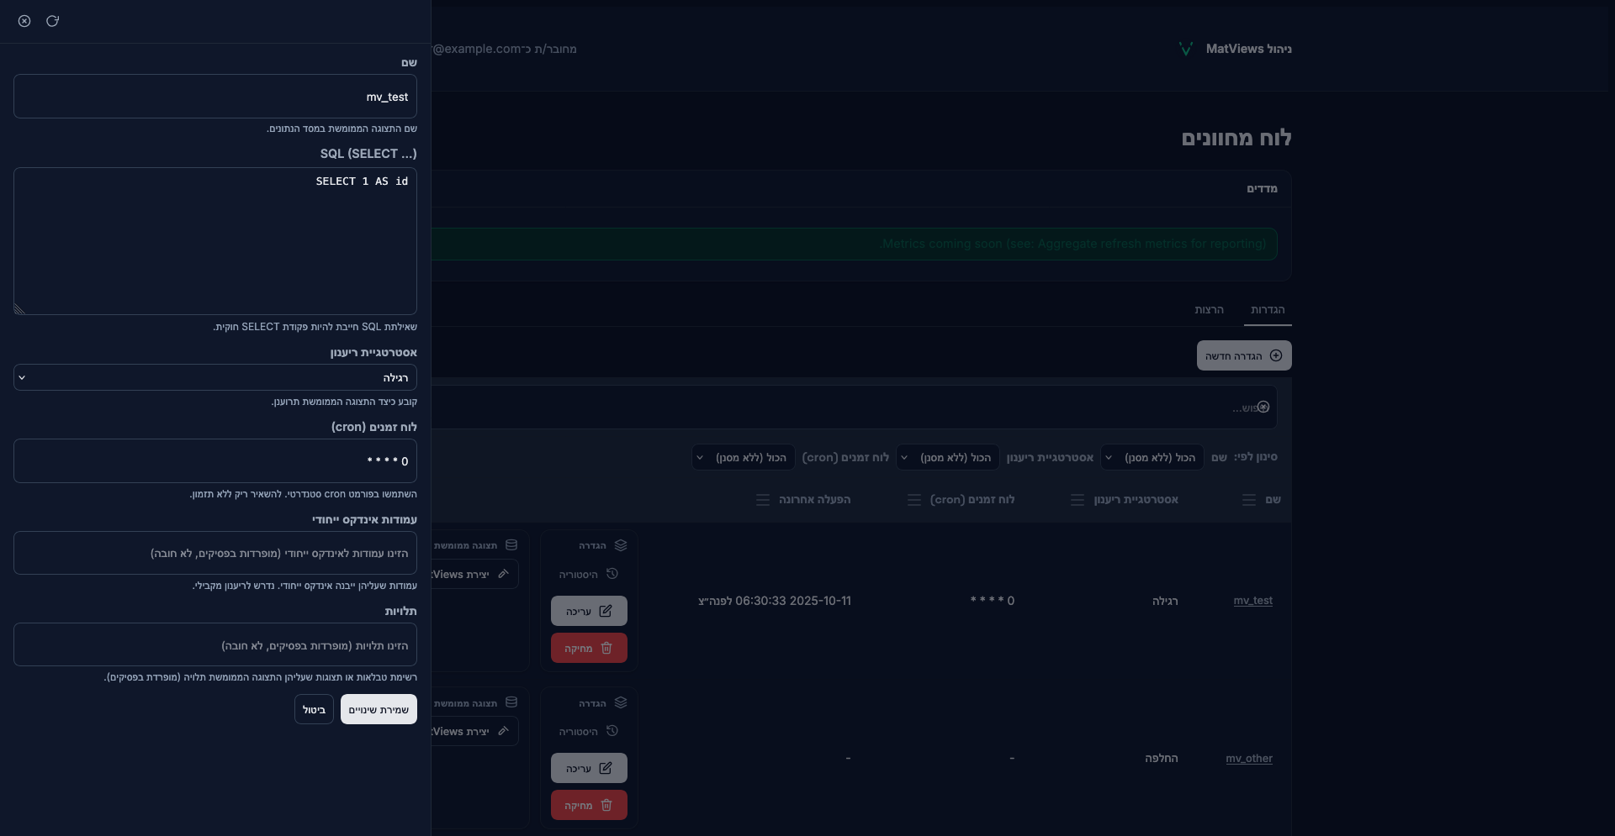Open the cron schedule filter dropdown
The image size is (1615, 836).
click(x=743, y=457)
